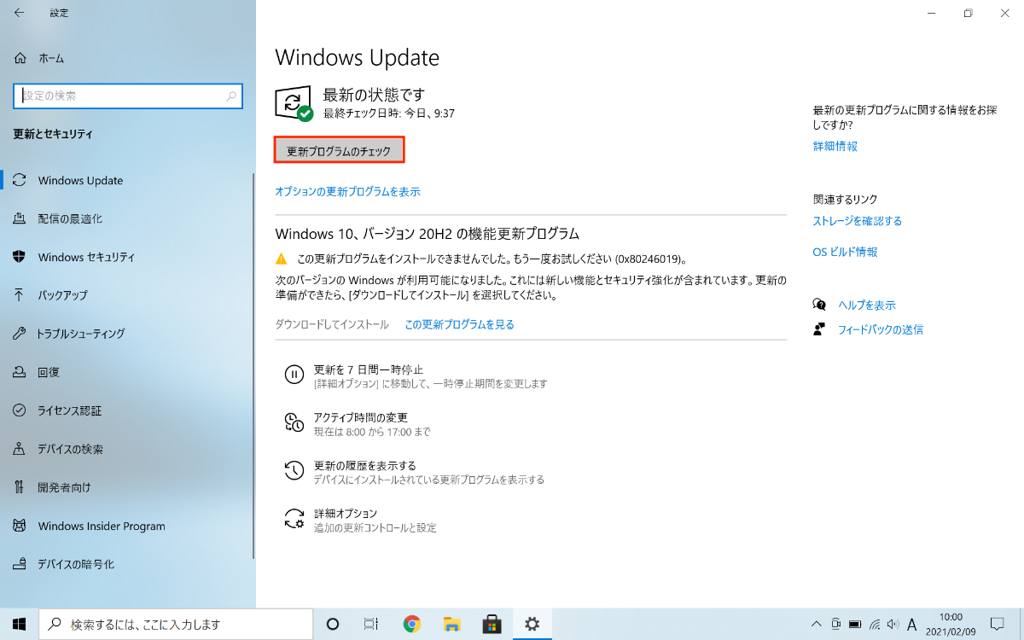Click the backup arrow icon beside バックアップ

[x=20, y=295]
